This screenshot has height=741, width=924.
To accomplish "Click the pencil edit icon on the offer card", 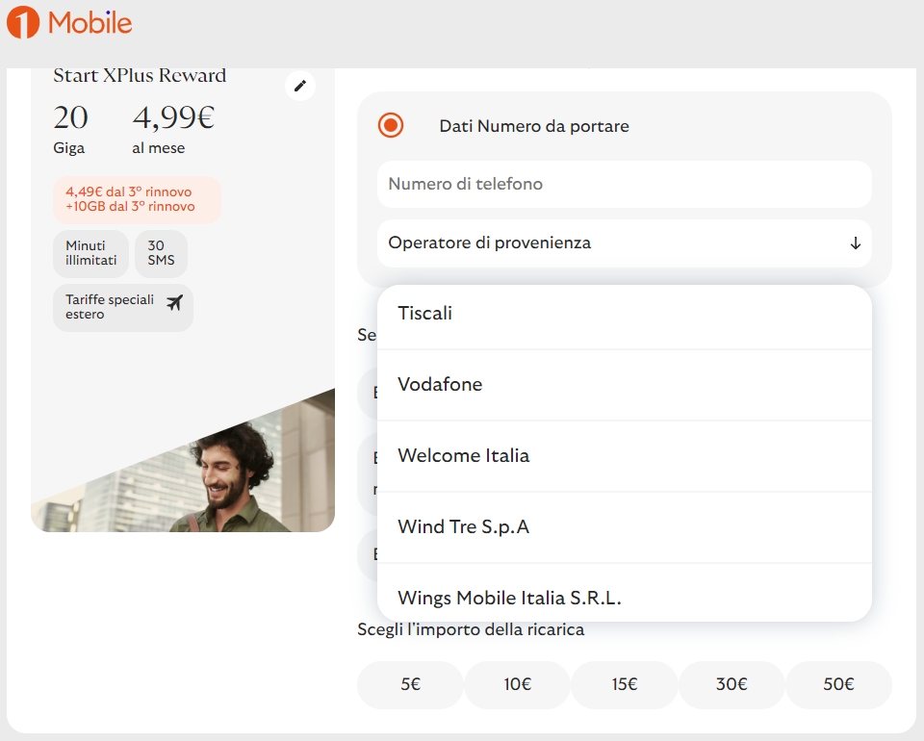I will click(x=300, y=86).
